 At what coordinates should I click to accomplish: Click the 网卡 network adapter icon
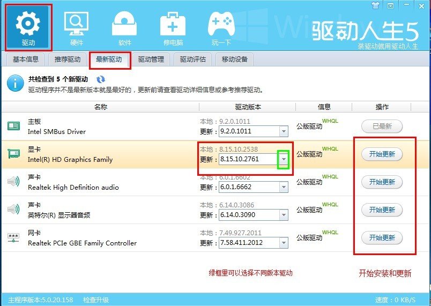point(13,237)
